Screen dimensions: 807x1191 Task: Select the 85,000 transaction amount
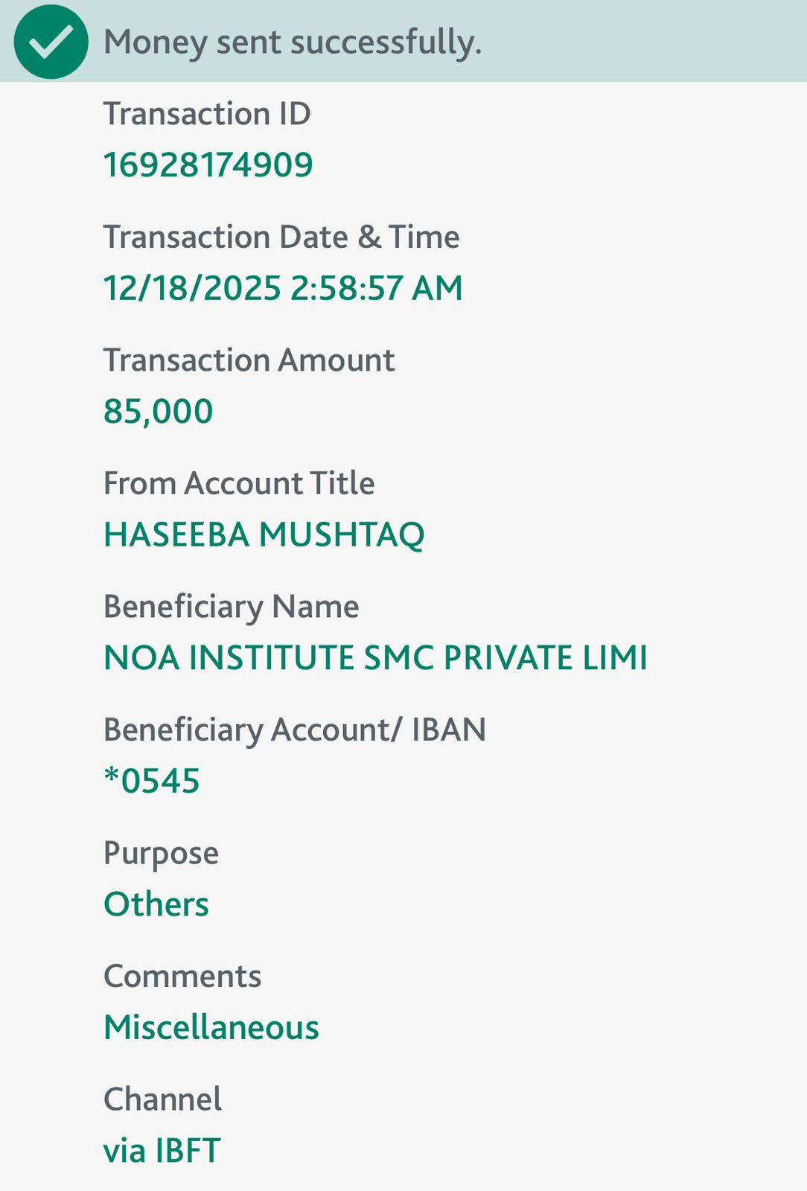[158, 411]
